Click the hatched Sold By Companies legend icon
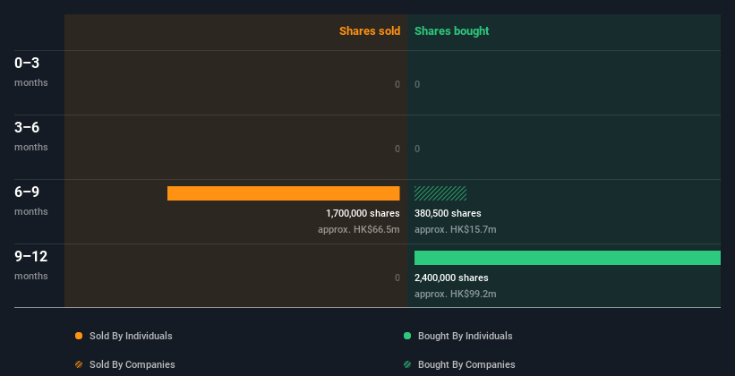This screenshot has height=376, width=735. [x=79, y=364]
